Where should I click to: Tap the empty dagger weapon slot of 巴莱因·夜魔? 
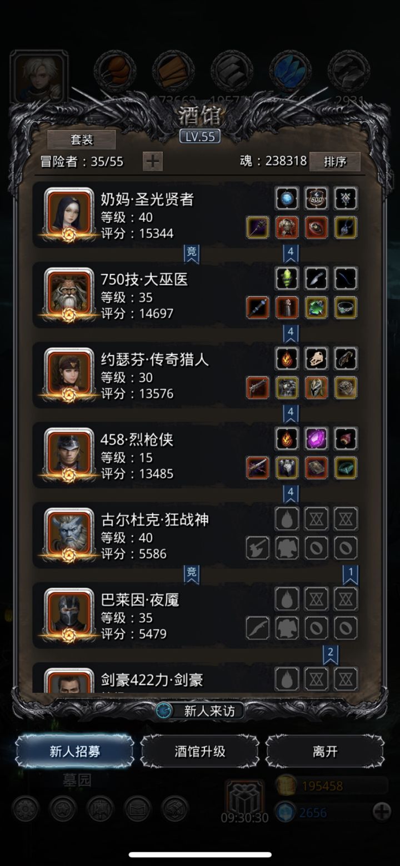(258, 628)
